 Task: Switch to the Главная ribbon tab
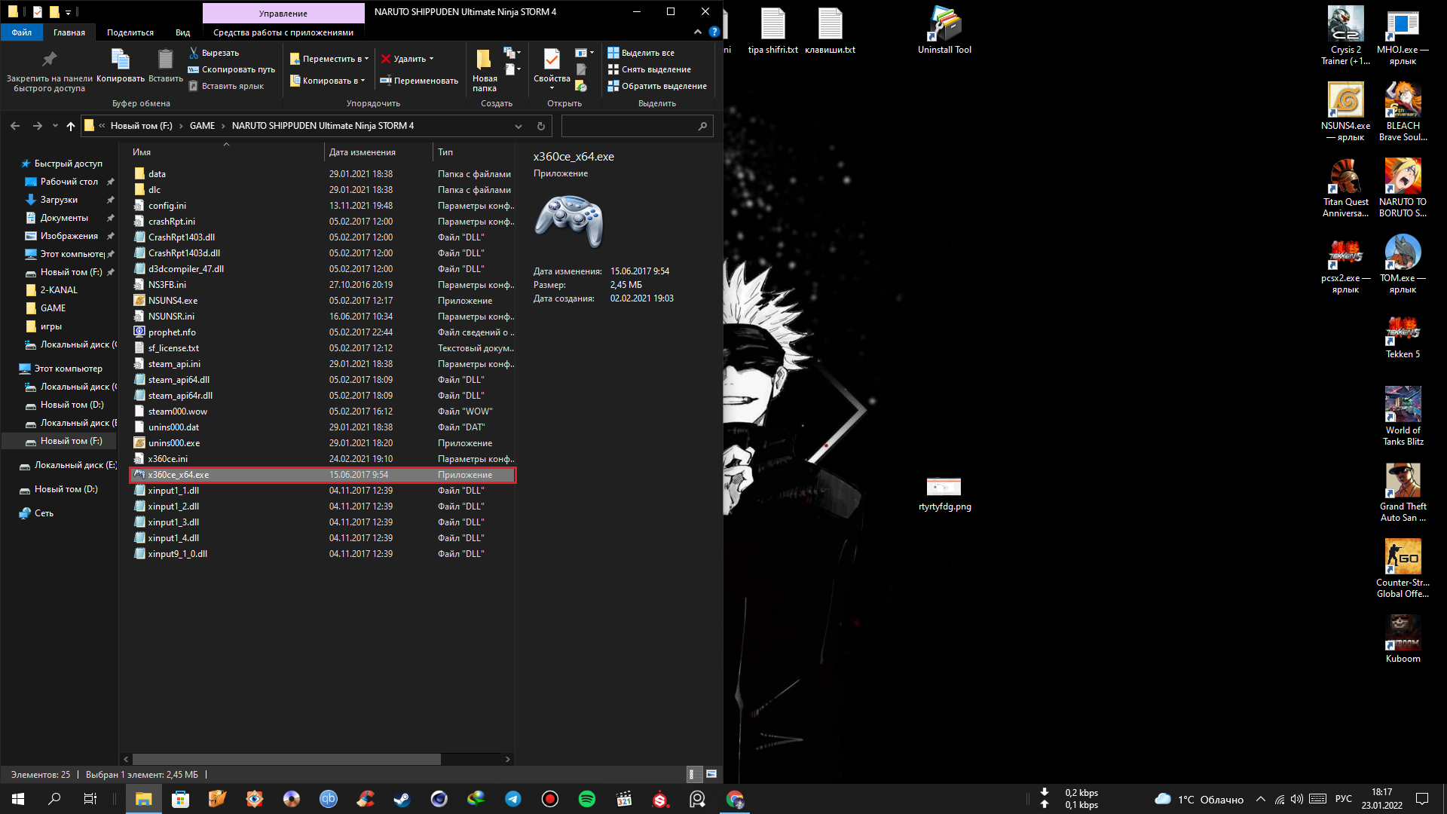69,32
